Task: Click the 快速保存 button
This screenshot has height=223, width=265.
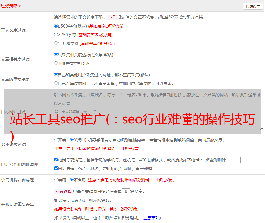Action: coord(253,6)
